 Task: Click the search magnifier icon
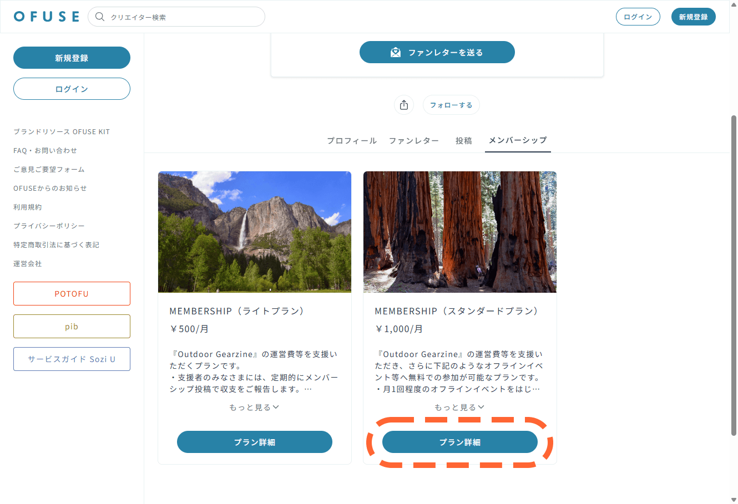pyautogui.click(x=100, y=17)
